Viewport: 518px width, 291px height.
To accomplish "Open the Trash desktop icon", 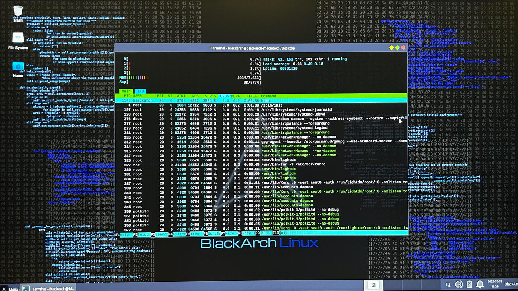I will coord(18,12).
